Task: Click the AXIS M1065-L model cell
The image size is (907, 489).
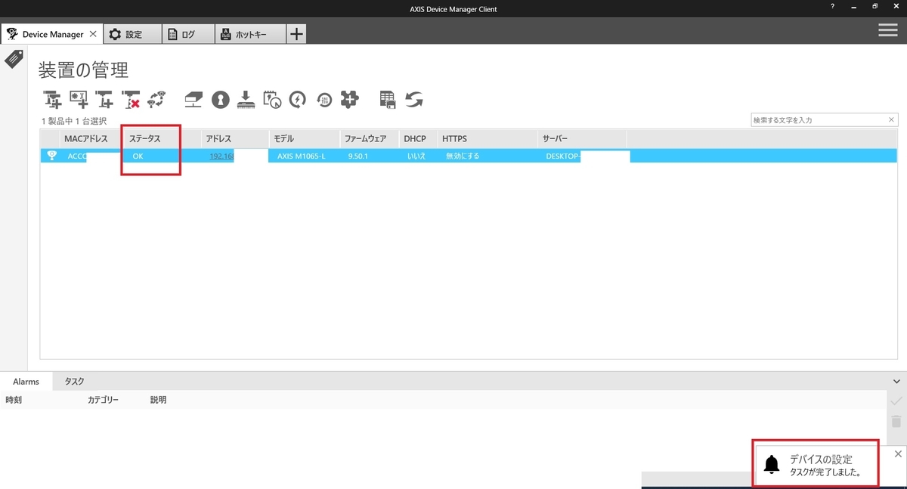Action: (301, 156)
